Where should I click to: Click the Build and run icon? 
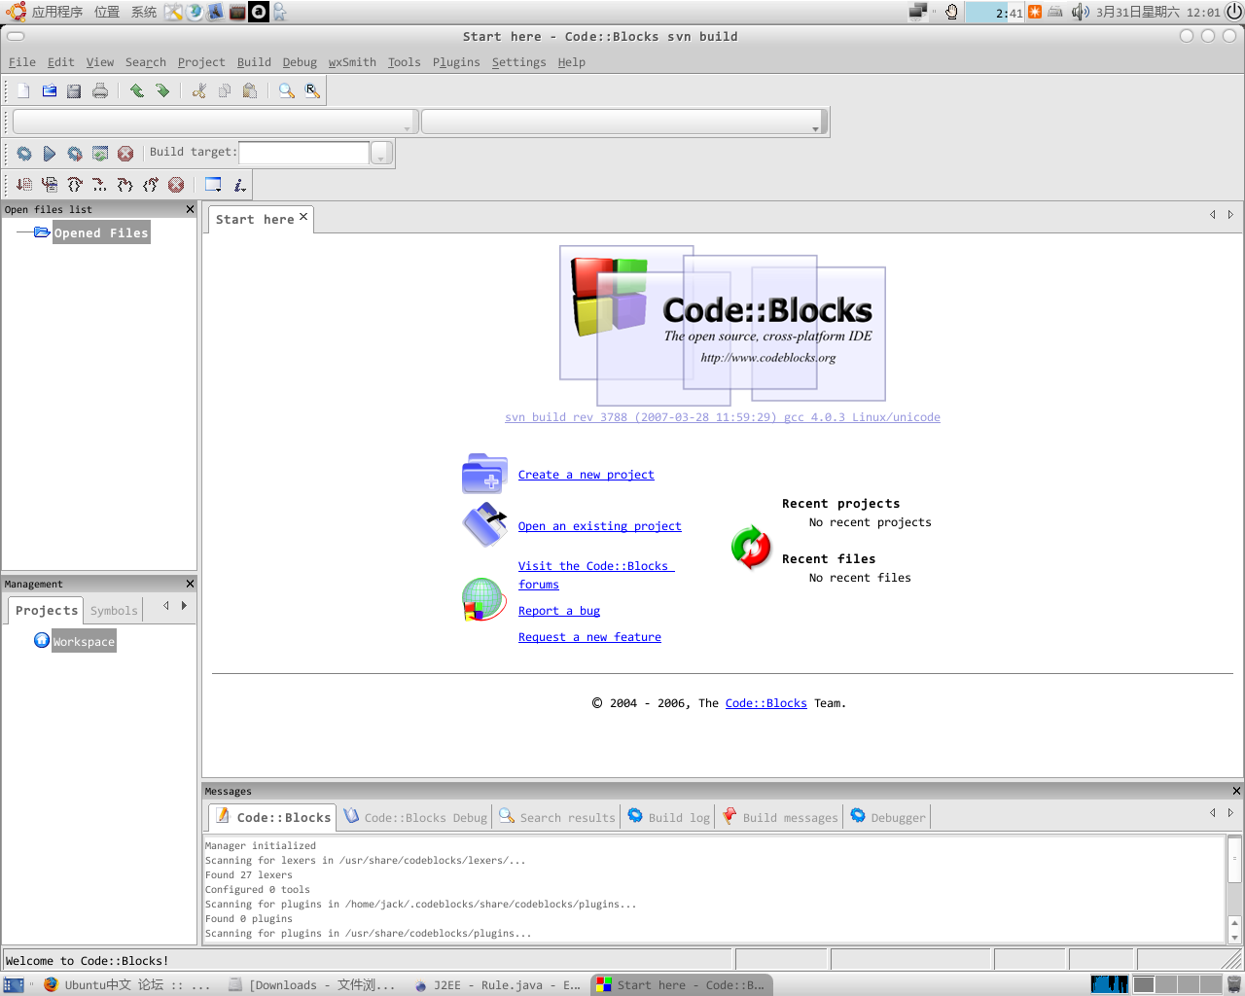(75, 154)
